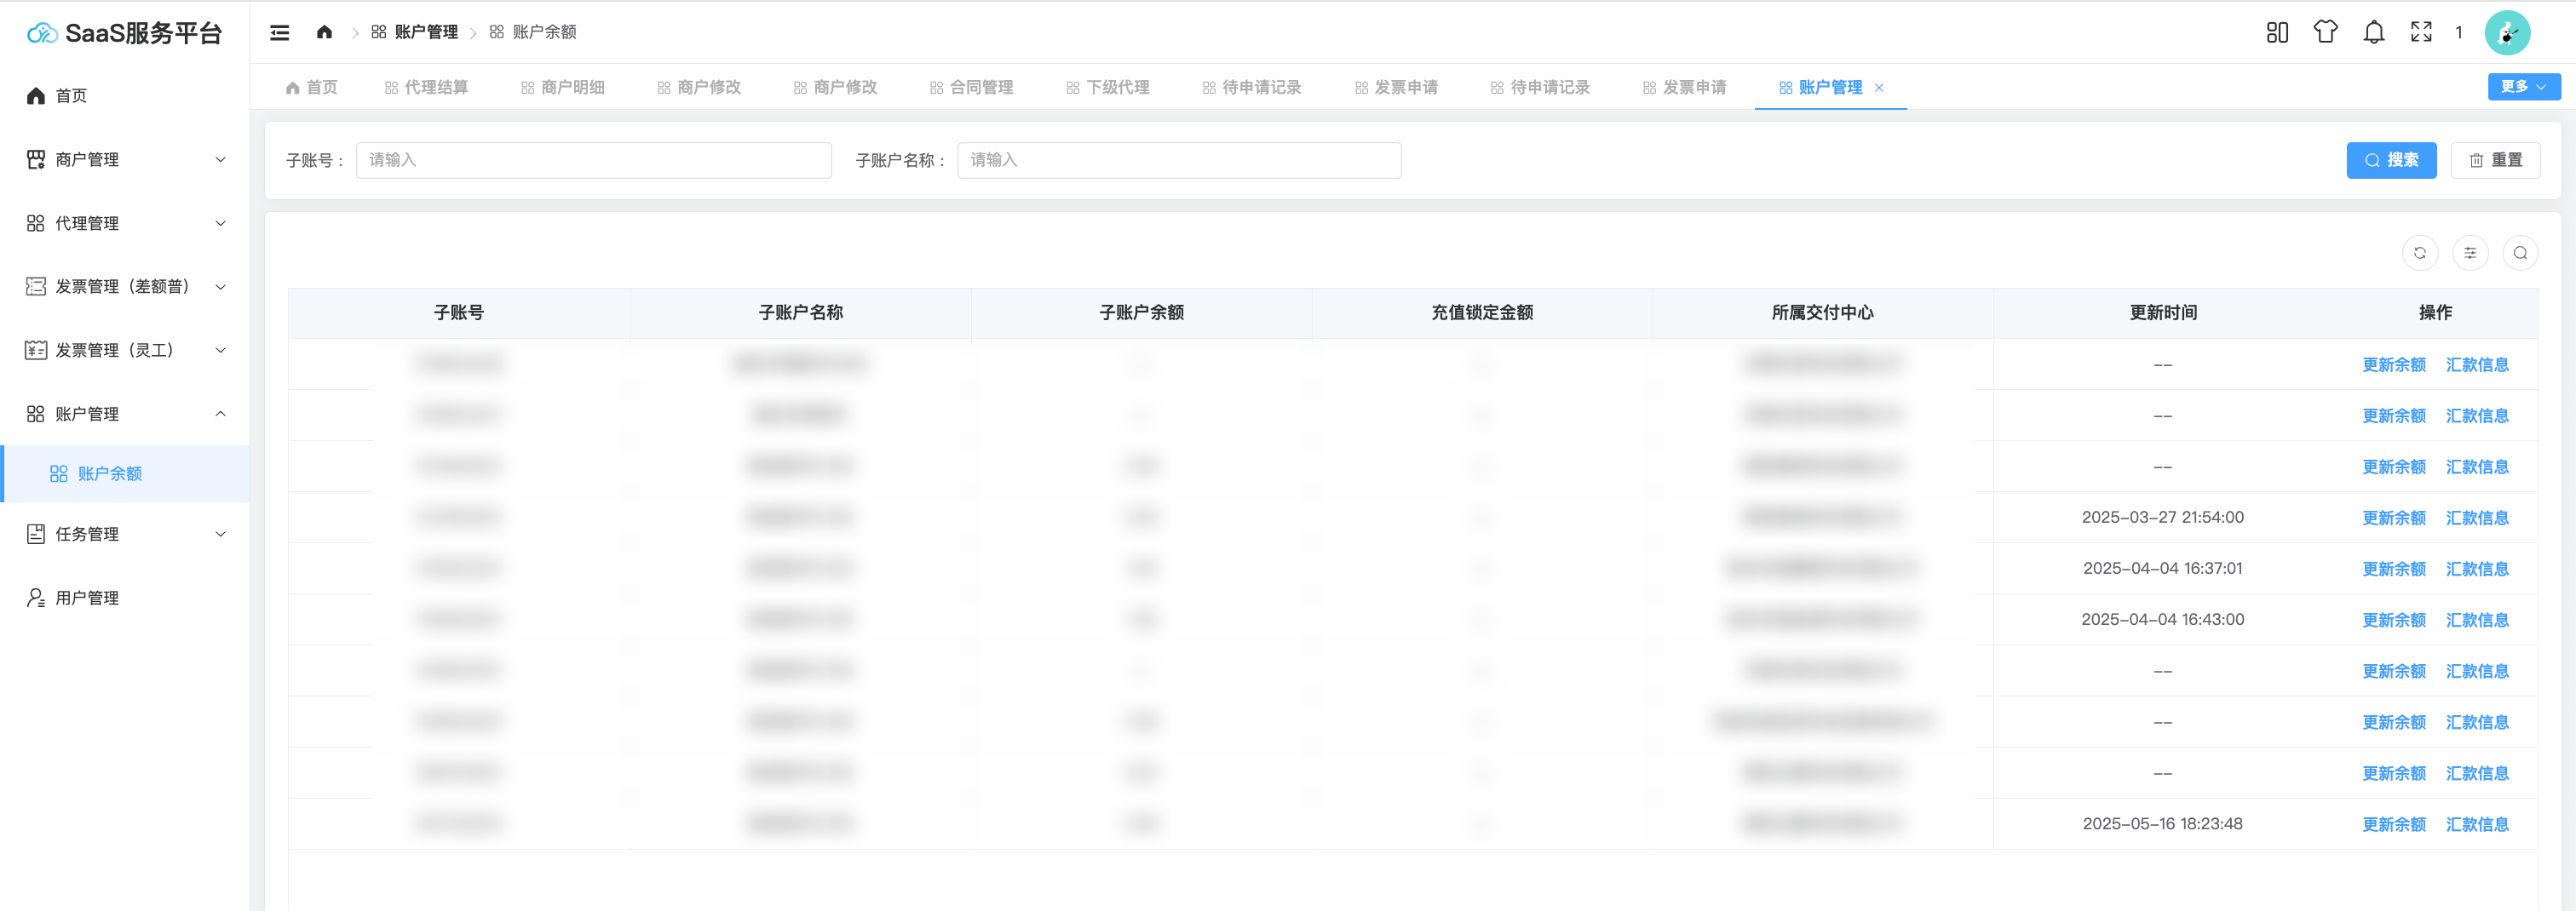Open the theme shirt icon
2576x911 pixels.
coord(2325,33)
